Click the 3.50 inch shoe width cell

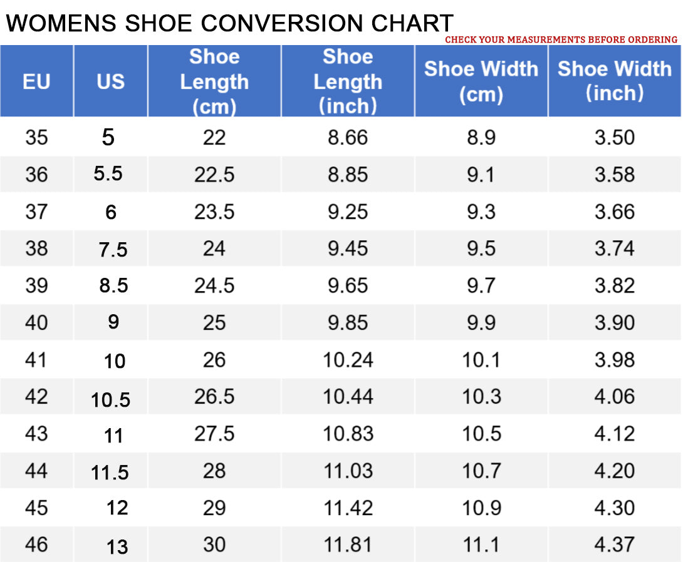(x=614, y=137)
